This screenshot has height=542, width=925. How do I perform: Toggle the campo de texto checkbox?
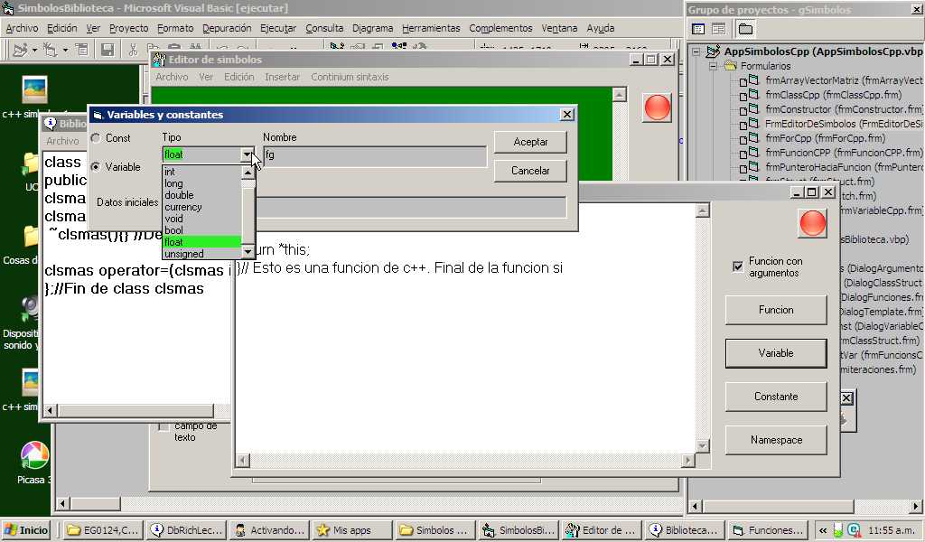click(x=164, y=426)
